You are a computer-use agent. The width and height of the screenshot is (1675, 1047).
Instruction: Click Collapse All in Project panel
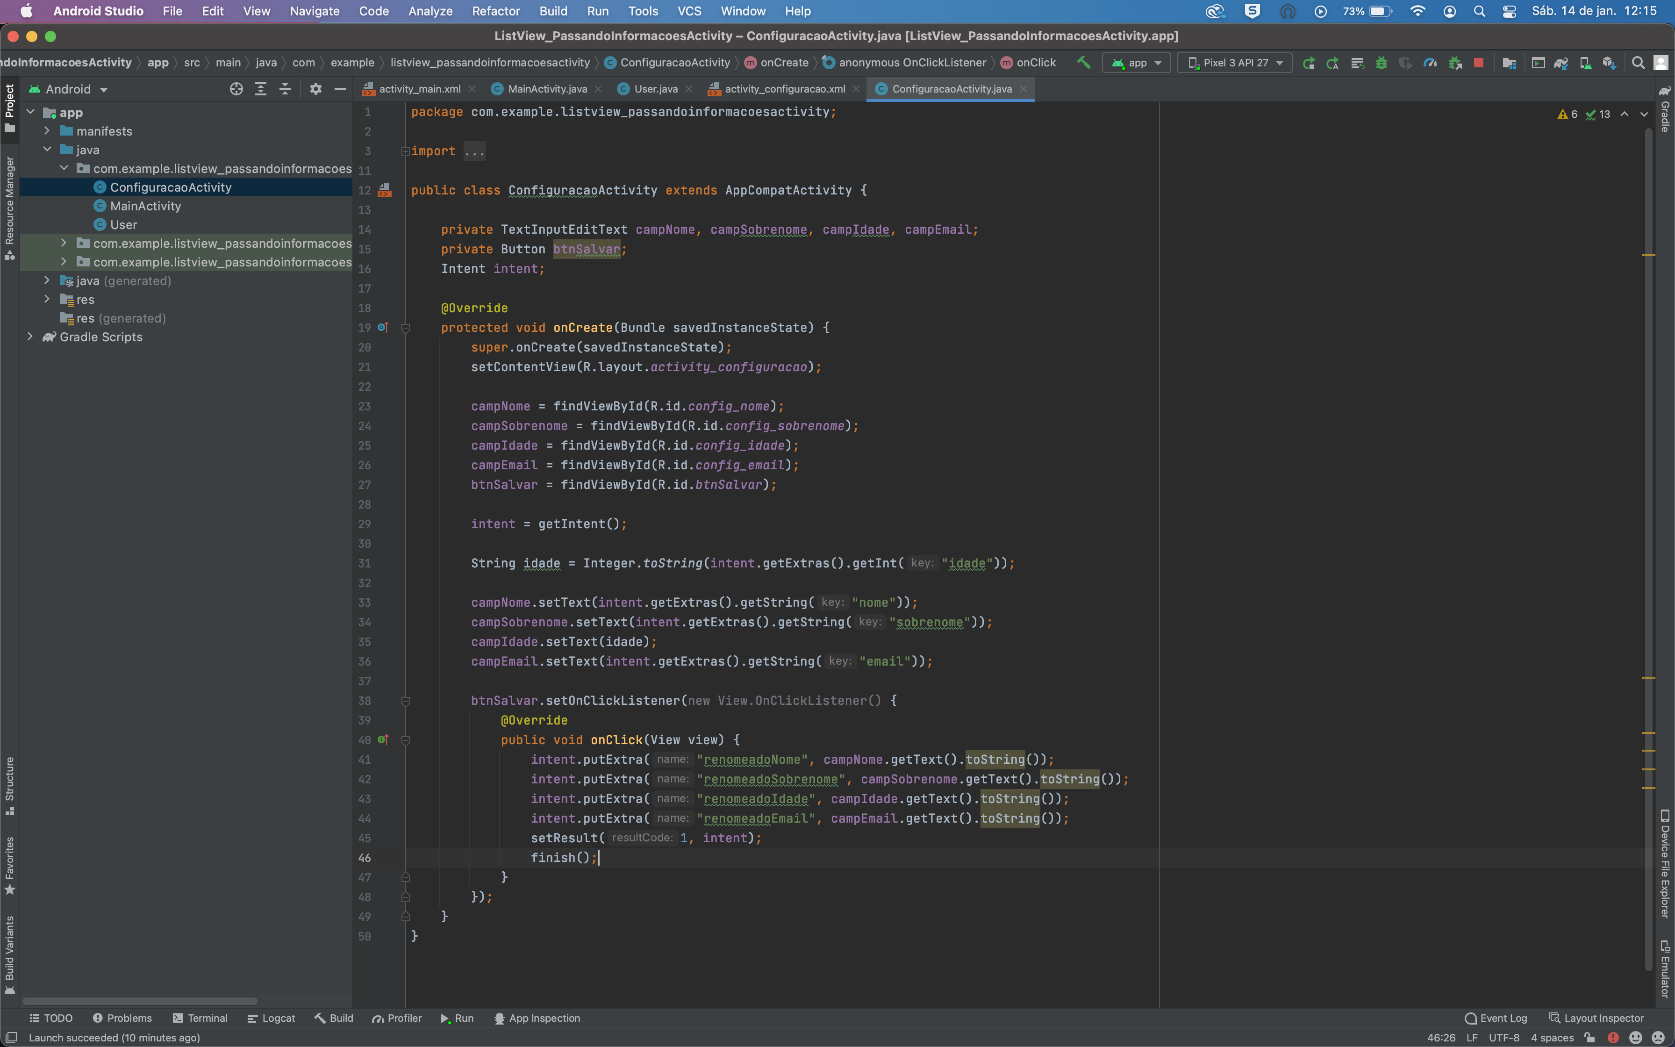pyautogui.click(x=285, y=89)
